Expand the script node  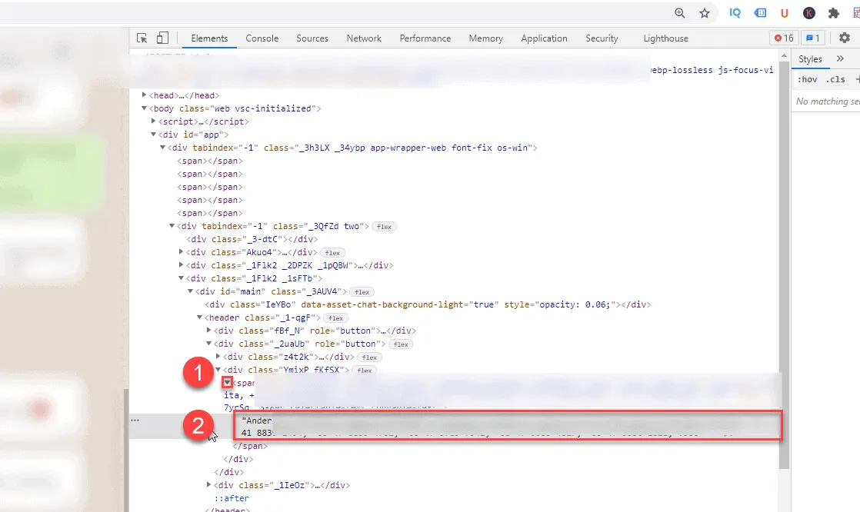(154, 121)
